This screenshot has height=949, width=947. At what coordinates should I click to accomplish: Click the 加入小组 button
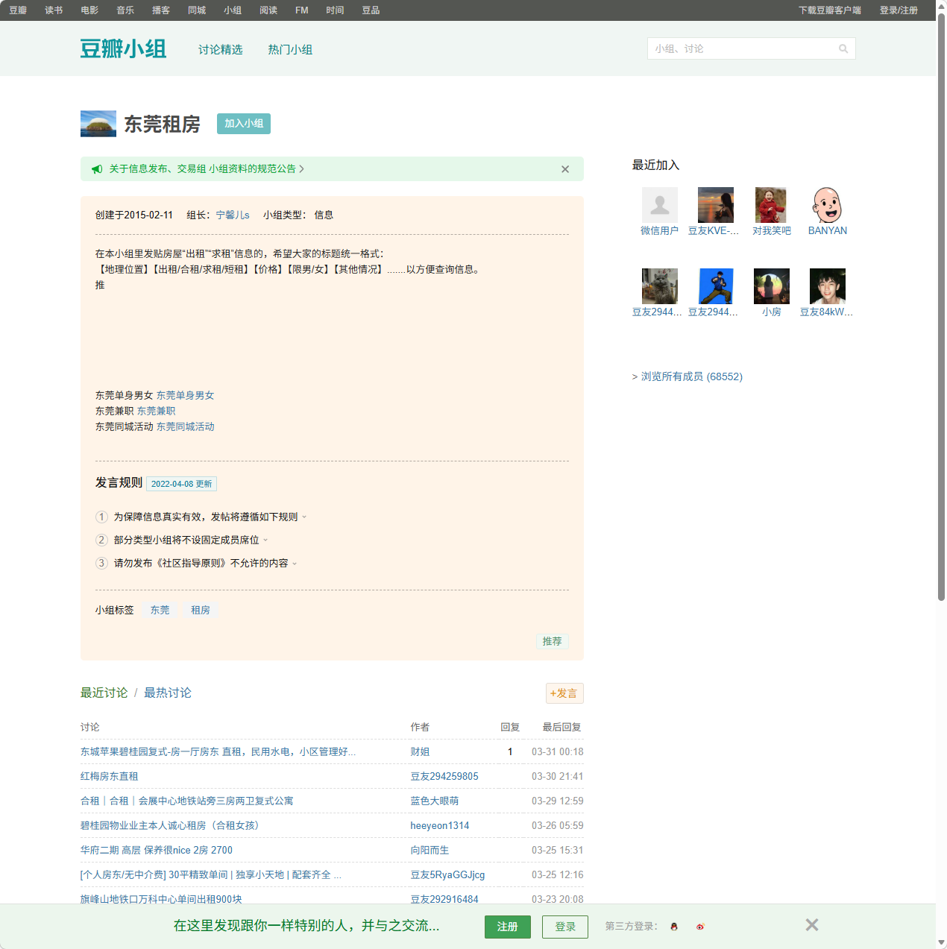coord(244,124)
